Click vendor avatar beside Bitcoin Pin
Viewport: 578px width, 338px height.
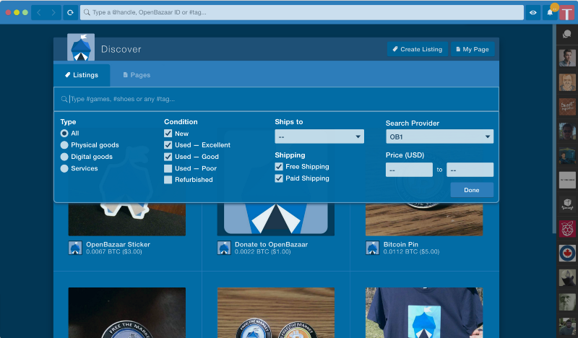point(372,248)
